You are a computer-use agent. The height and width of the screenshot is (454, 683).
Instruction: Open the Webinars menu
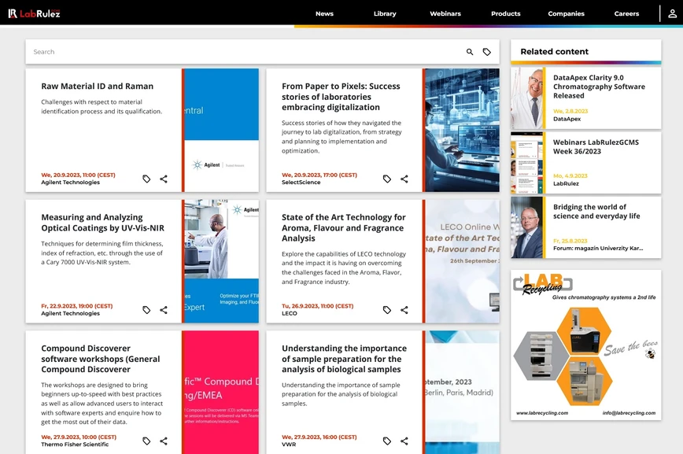(x=445, y=13)
